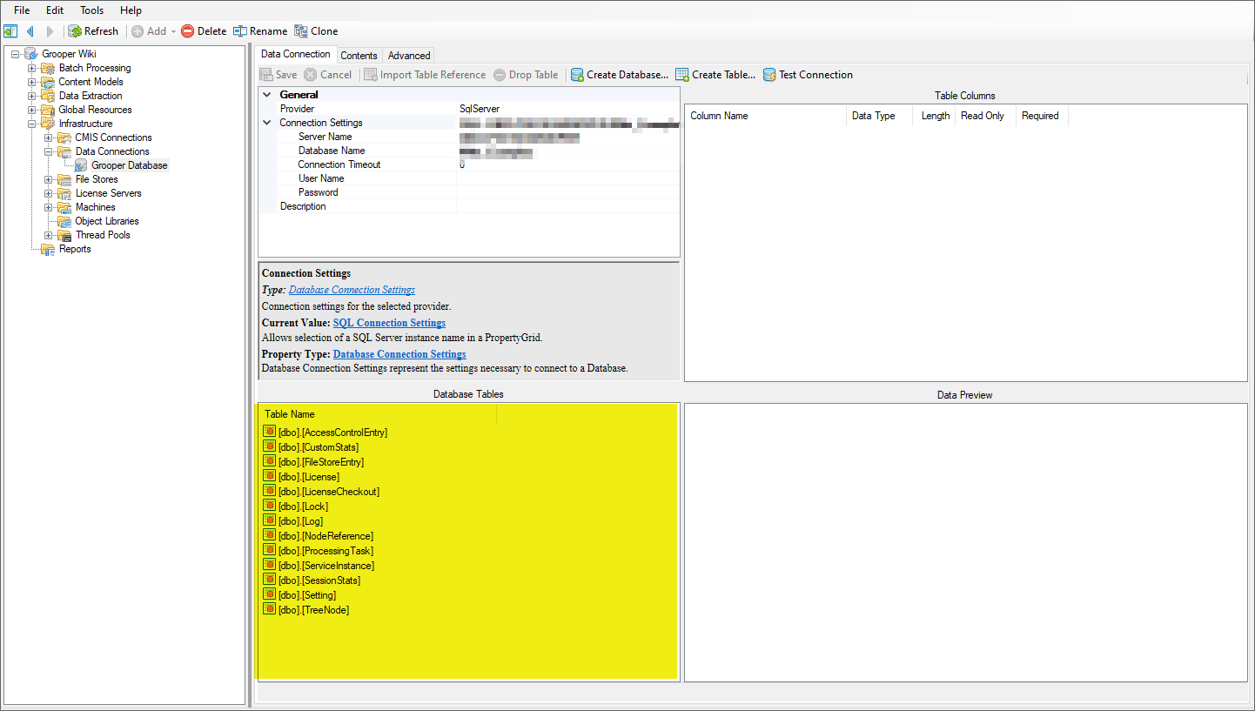The width and height of the screenshot is (1255, 711).
Task: Click the Connection Timeout value field
Action: pyautogui.click(x=567, y=164)
